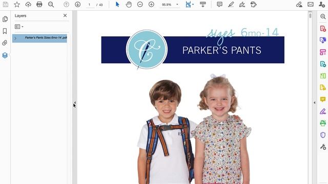Image resolution: width=328 pixels, height=184 pixels.
Task: Click the stamp tool icon
Action: point(253,5)
